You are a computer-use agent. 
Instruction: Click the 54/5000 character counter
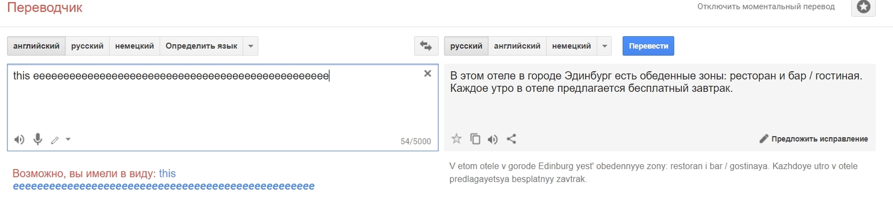pyautogui.click(x=416, y=141)
